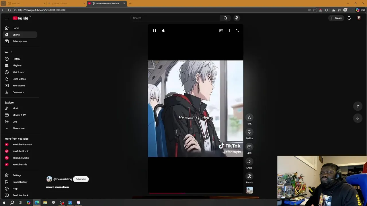Go to the previous Short
367x206 pixels.
(358, 106)
